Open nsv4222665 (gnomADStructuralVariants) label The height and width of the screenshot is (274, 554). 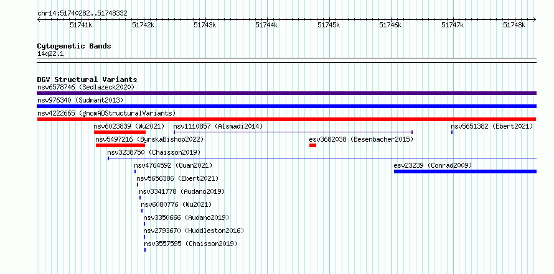tap(106, 113)
